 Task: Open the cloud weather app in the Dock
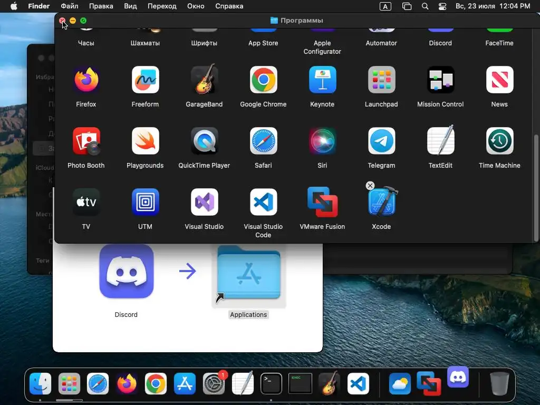coord(400,384)
